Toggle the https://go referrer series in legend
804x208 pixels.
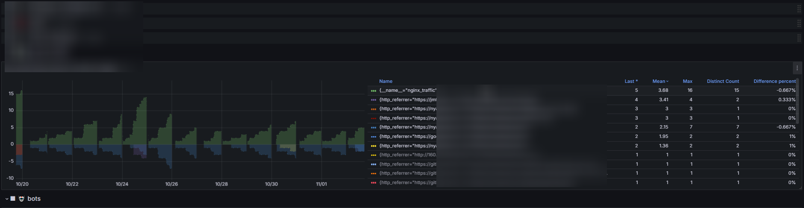pos(407,137)
